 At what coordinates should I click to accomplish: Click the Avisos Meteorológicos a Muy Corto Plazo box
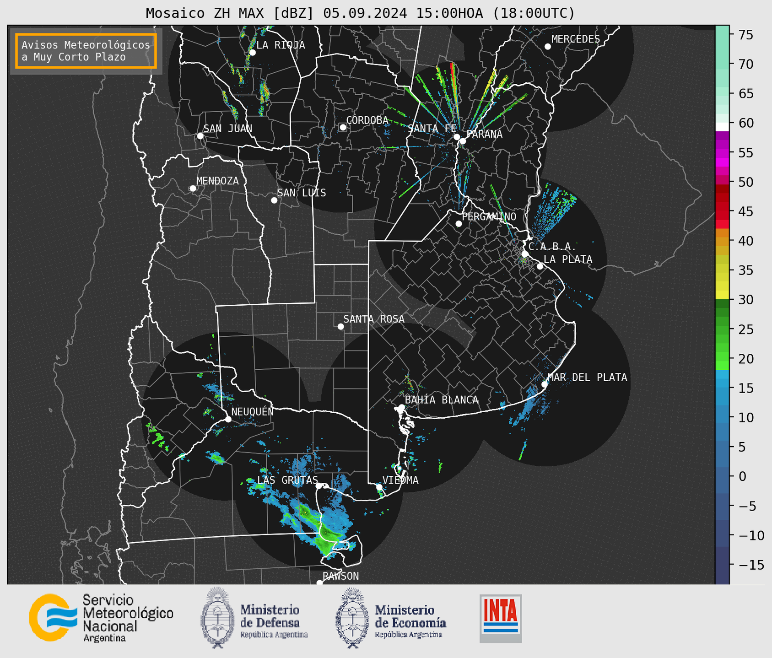(x=86, y=51)
